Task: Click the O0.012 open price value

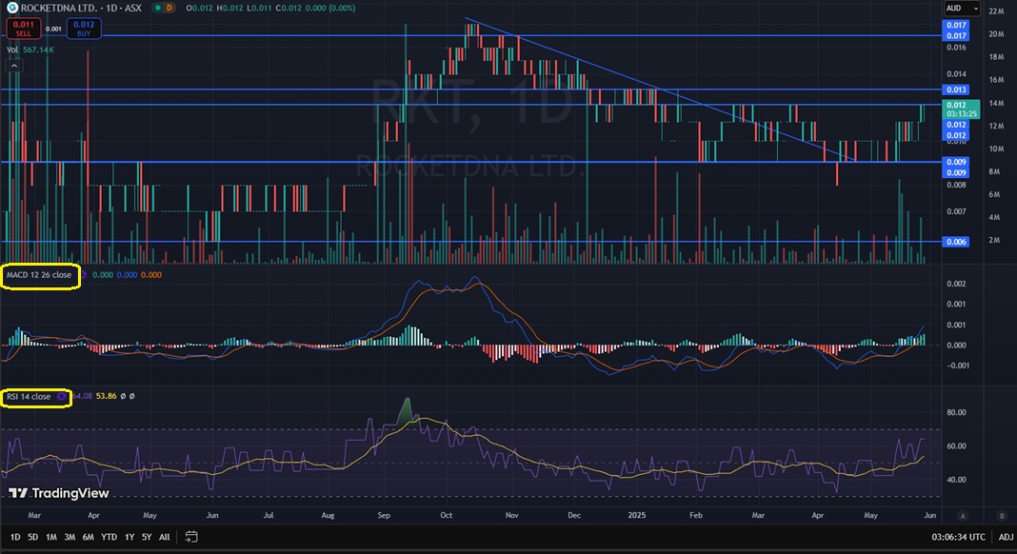Action: pos(198,8)
